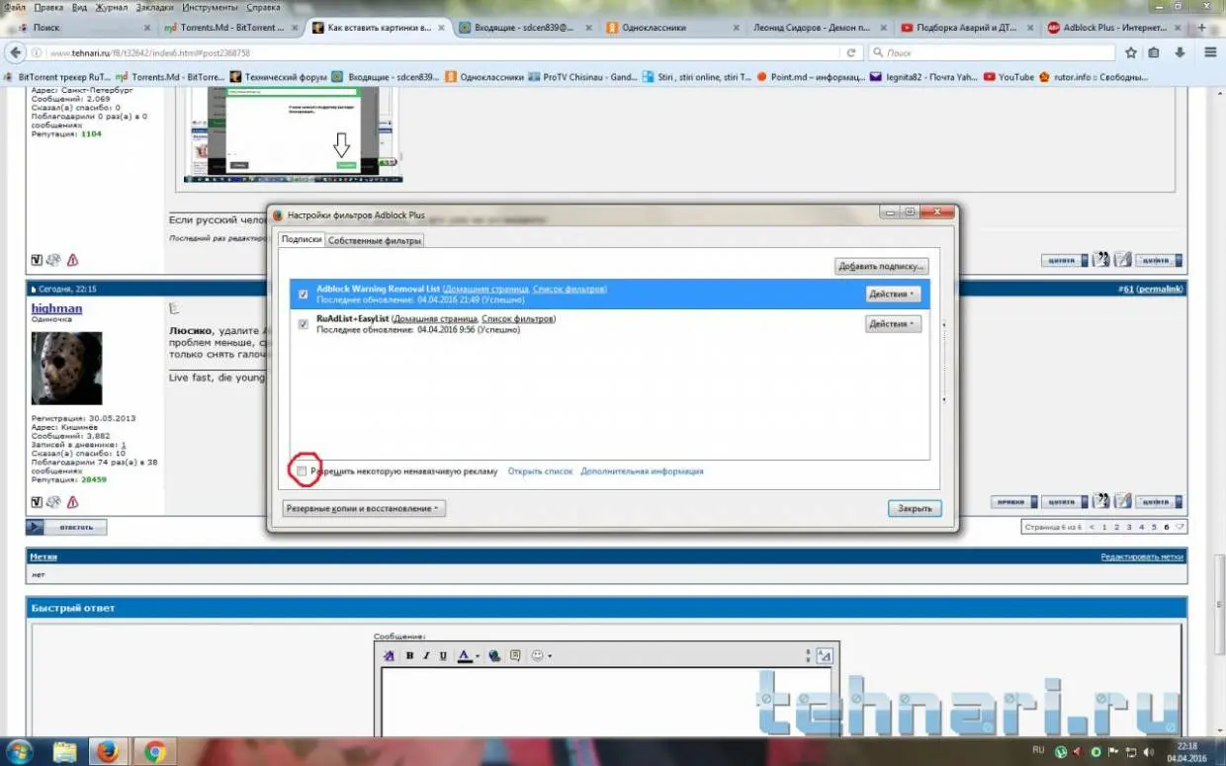This screenshot has width=1226, height=766.
Task: Uncheck Adblock Warning Removal List subscription
Action: click(x=304, y=294)
